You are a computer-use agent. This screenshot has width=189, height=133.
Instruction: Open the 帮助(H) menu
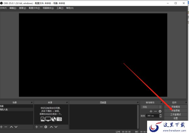tap(70, 8)
